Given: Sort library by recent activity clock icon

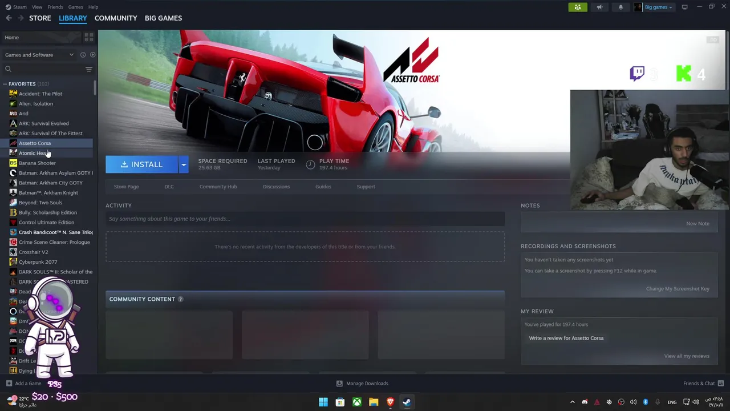Looking at the screenshot, I should click(x=83, y=55).
